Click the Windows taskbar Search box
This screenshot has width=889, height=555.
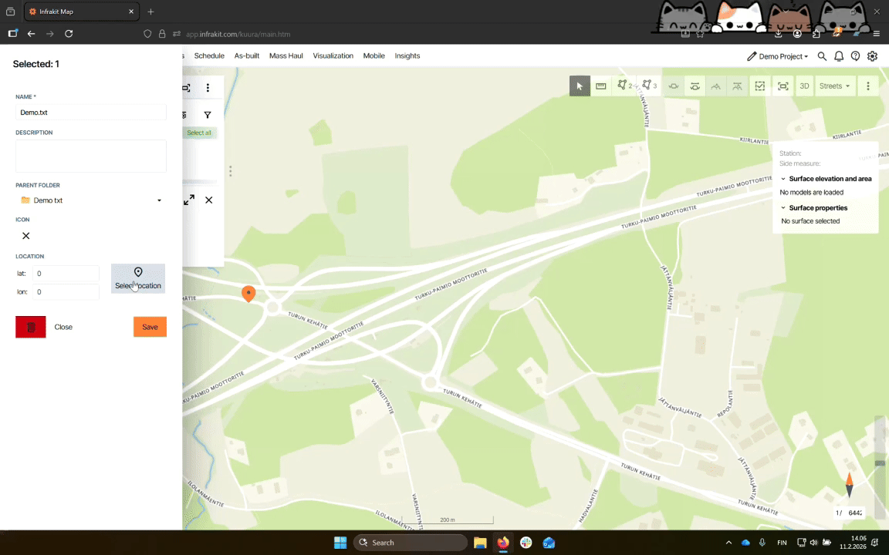pyautogui.click(x=410, y=543)
